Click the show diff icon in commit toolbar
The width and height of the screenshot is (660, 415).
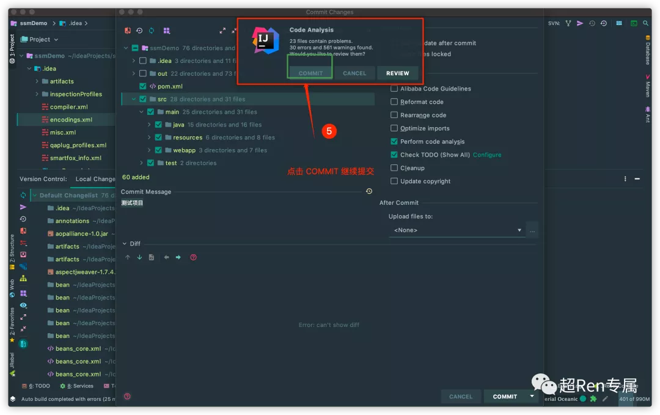point(128,31)
